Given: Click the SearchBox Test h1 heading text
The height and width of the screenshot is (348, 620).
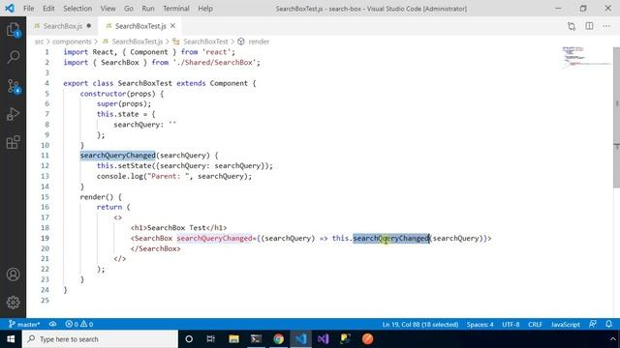Looking at the screenshot, I should (x=176, y=228).
